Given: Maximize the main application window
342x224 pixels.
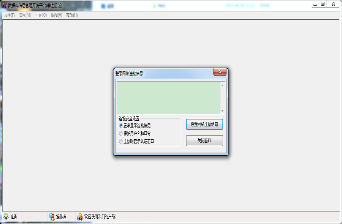Looking at the screenshot, I should (x=323, y=4).
